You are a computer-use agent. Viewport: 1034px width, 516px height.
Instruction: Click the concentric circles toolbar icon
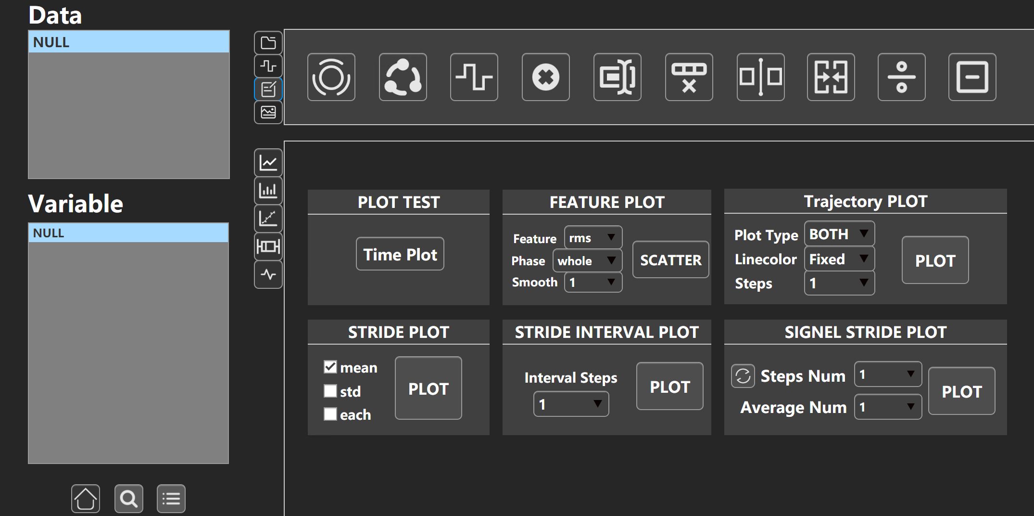(x=331, y=77)
